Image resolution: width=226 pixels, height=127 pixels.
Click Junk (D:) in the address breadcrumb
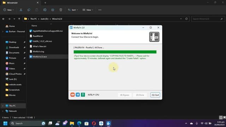(x=44, y=19)
